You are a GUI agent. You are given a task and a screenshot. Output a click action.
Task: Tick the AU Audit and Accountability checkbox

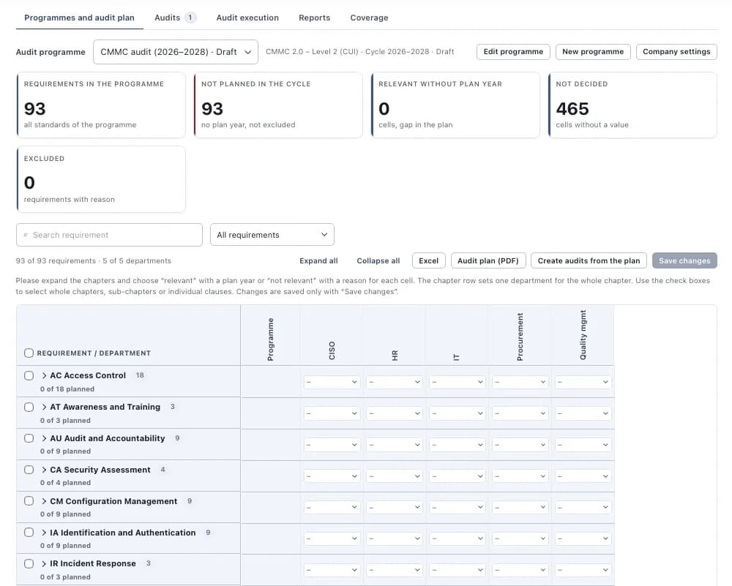coord(29,438)
